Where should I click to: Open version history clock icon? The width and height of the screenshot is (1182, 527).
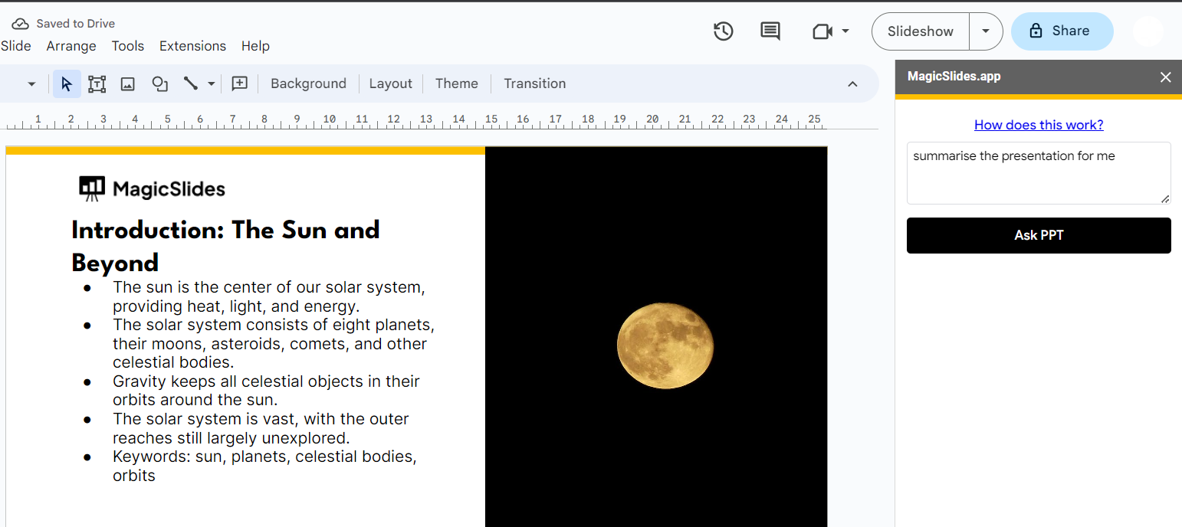(723, 31)
